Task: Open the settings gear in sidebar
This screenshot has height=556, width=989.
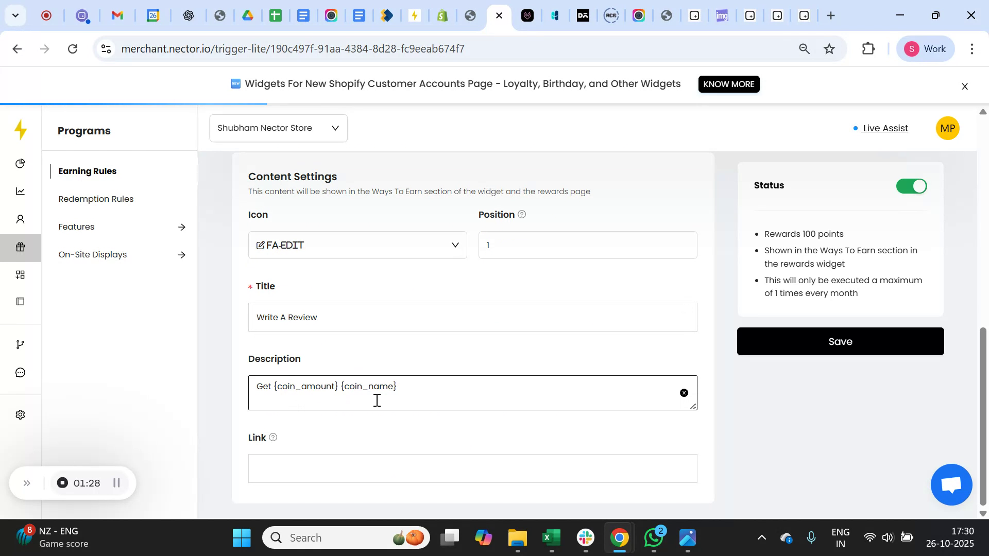Action: [x=20, y=414]
